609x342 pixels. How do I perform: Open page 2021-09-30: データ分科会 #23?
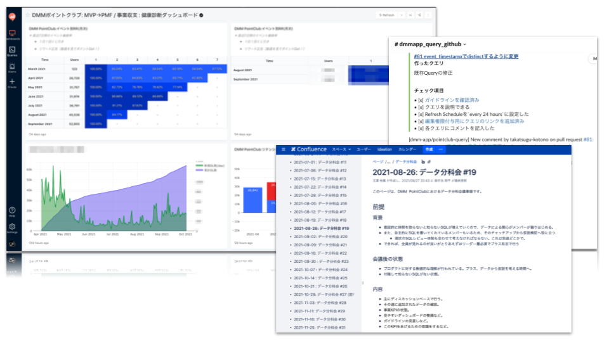coord(321,262)
